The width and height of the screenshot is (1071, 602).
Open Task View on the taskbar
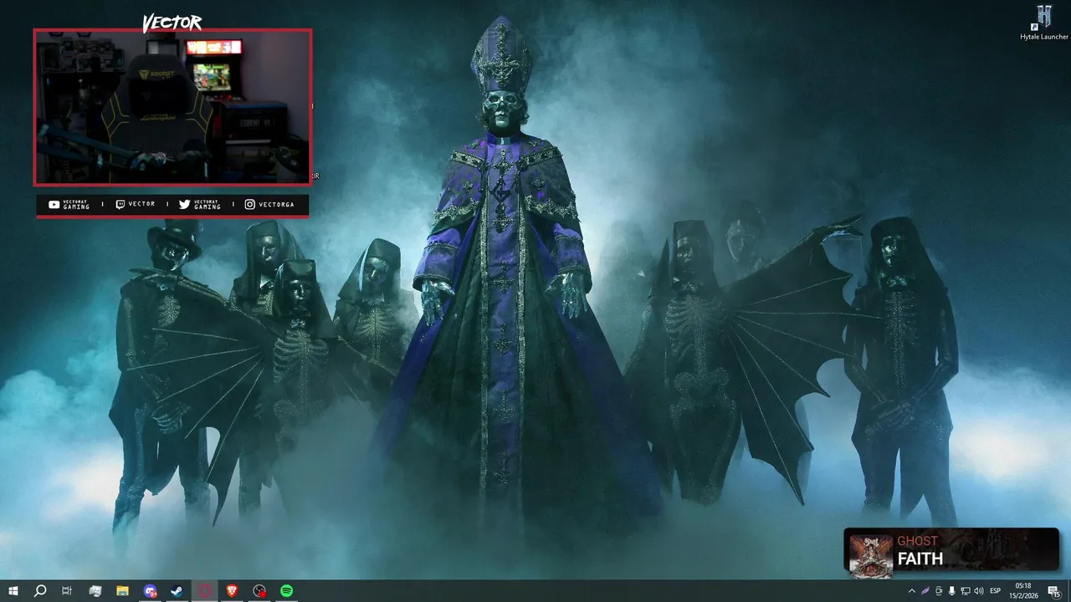point(67,591)
